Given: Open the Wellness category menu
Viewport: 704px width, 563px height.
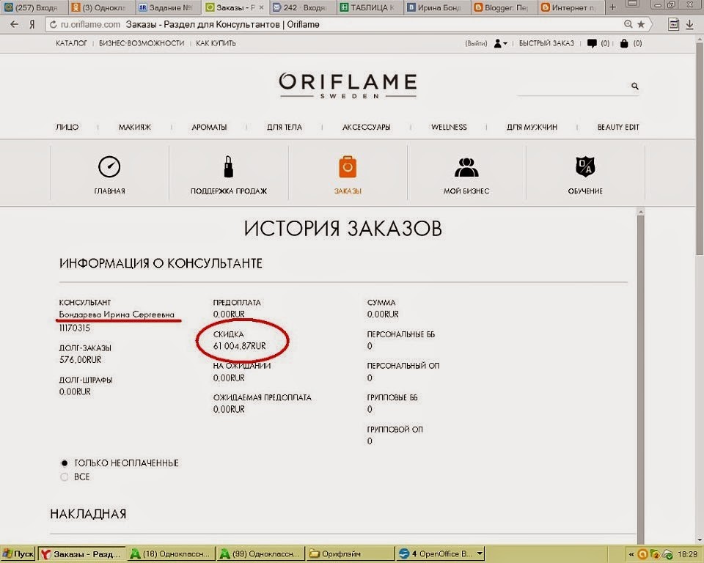Looking at the screenshot, I should [449, 127].
